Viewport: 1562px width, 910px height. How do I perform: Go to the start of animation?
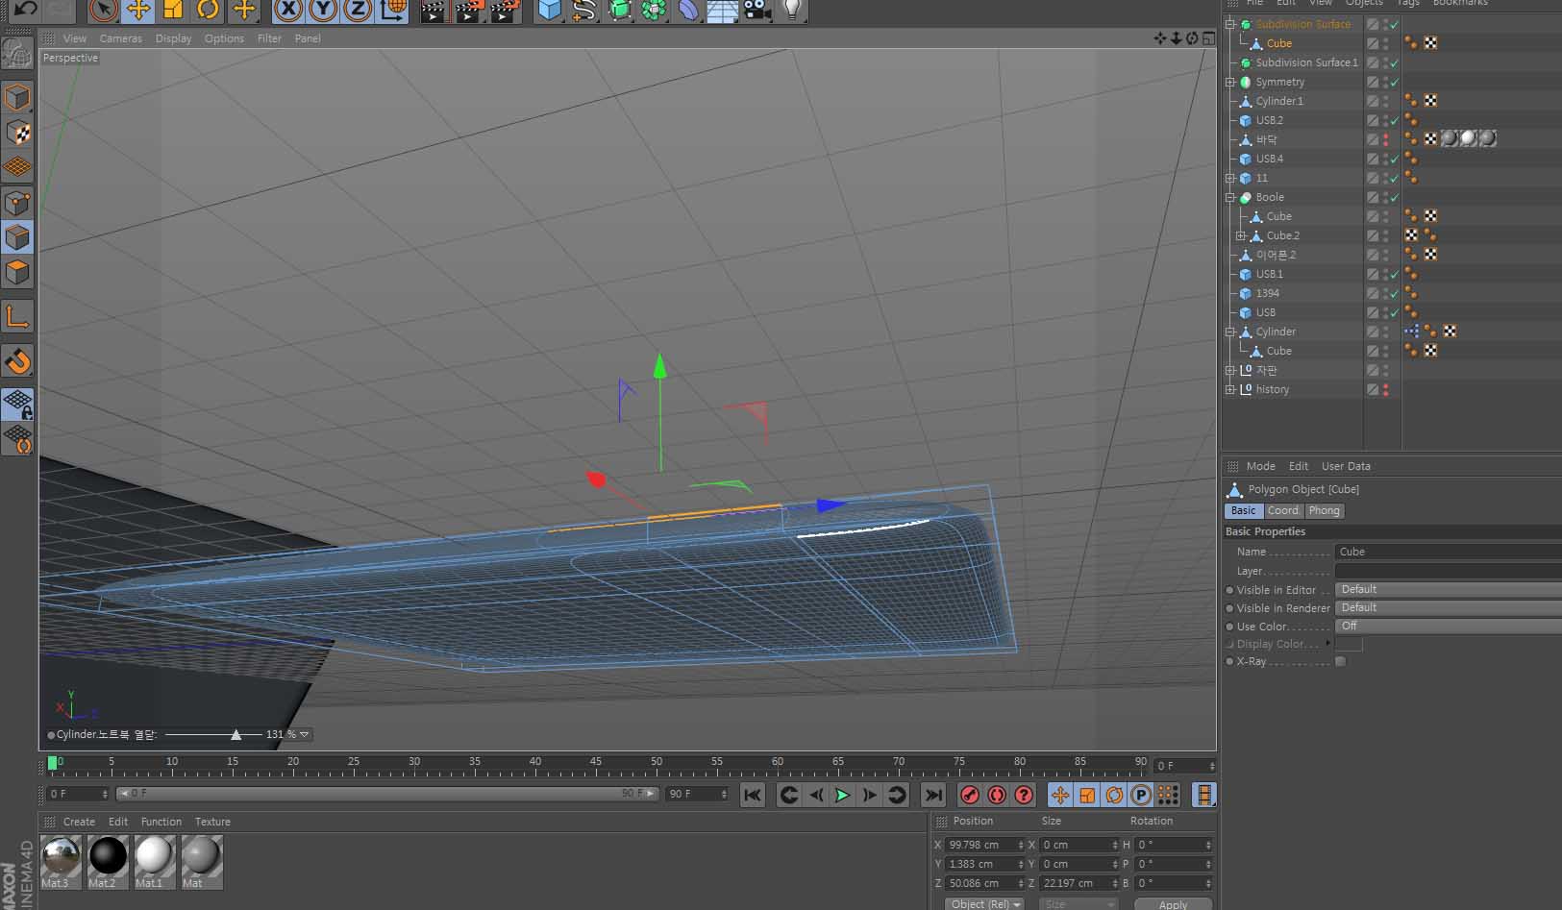click(x=753, y=795)
